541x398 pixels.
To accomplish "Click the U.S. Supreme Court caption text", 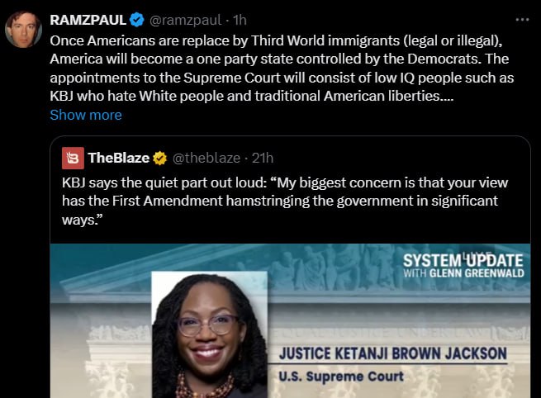I will point(341,377).
